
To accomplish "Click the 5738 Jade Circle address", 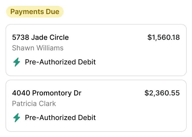I will (x=41, y=37).
